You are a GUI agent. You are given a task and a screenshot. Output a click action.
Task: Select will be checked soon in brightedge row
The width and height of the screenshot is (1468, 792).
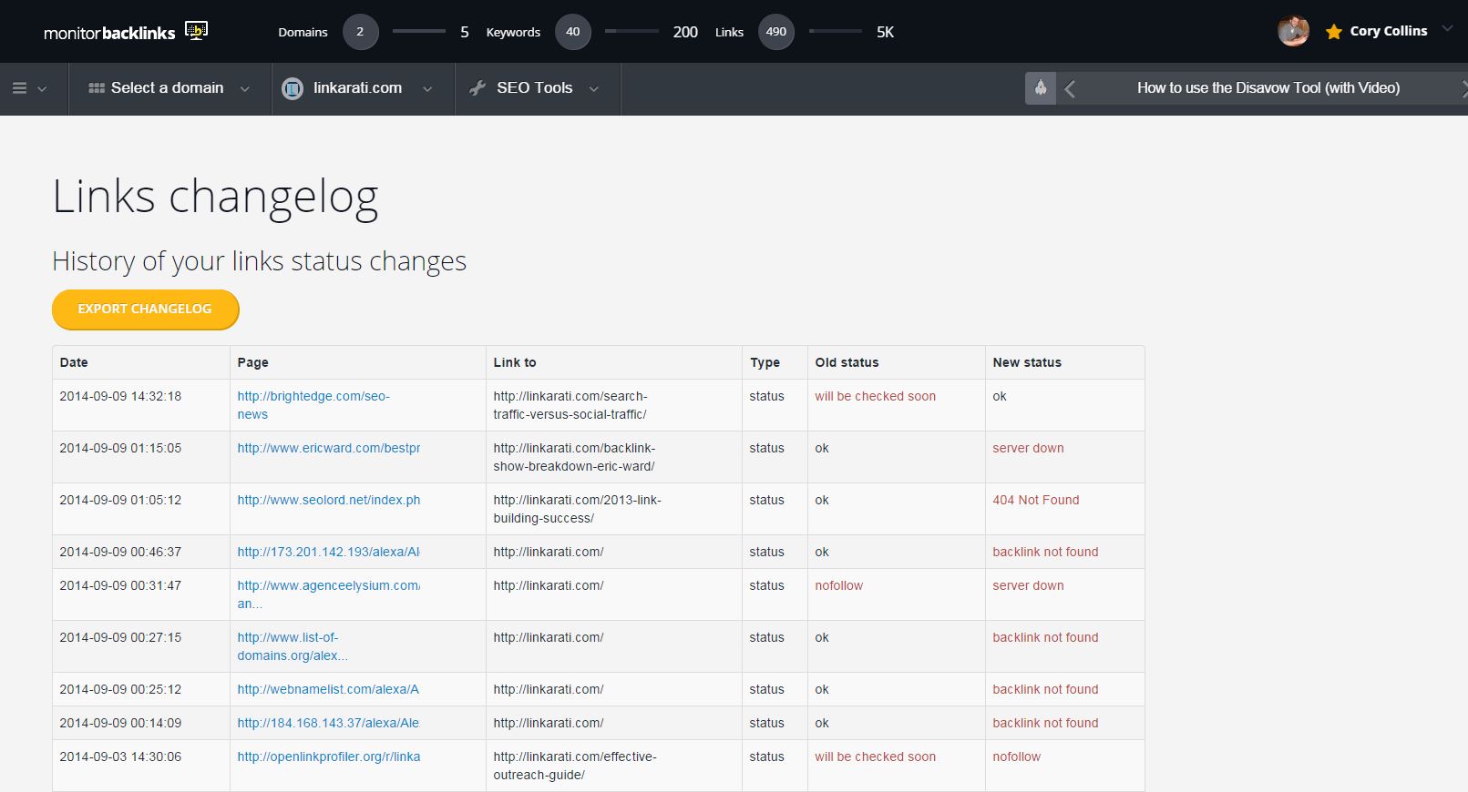tap(875, 396)
